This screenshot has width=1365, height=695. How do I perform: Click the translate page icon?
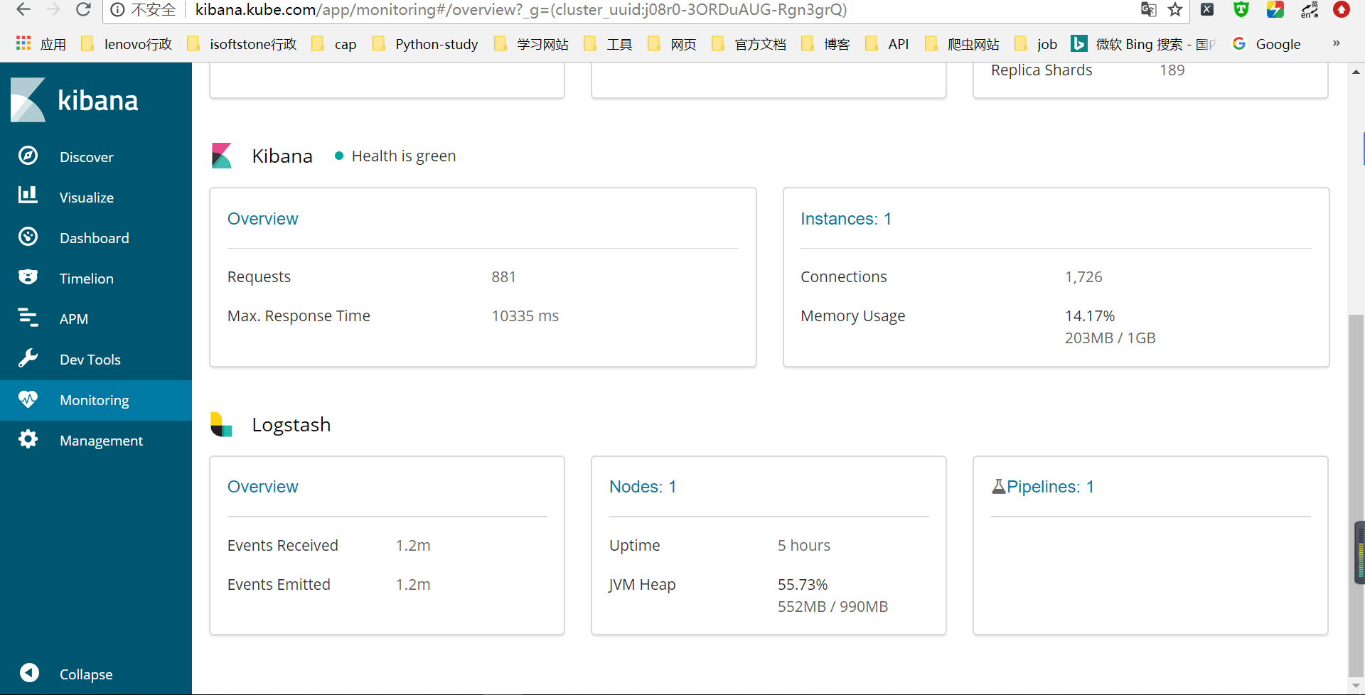tap(1148, 9)
